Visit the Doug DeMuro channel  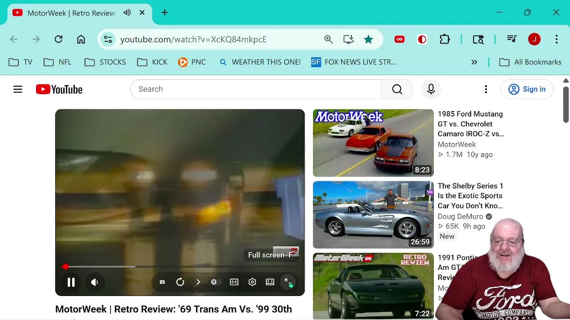460,216
